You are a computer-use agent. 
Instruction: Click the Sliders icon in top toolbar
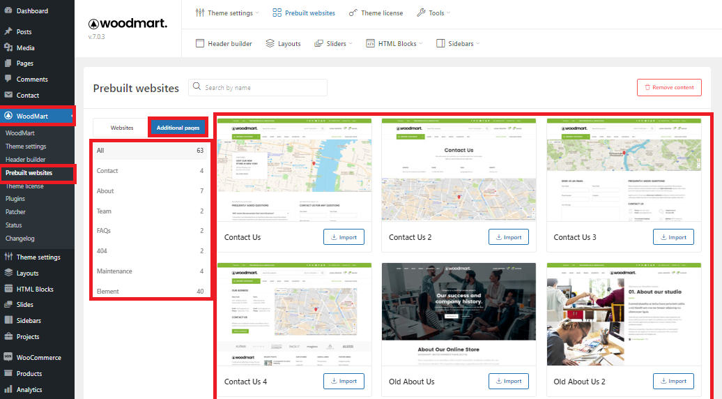coord(318,43)
